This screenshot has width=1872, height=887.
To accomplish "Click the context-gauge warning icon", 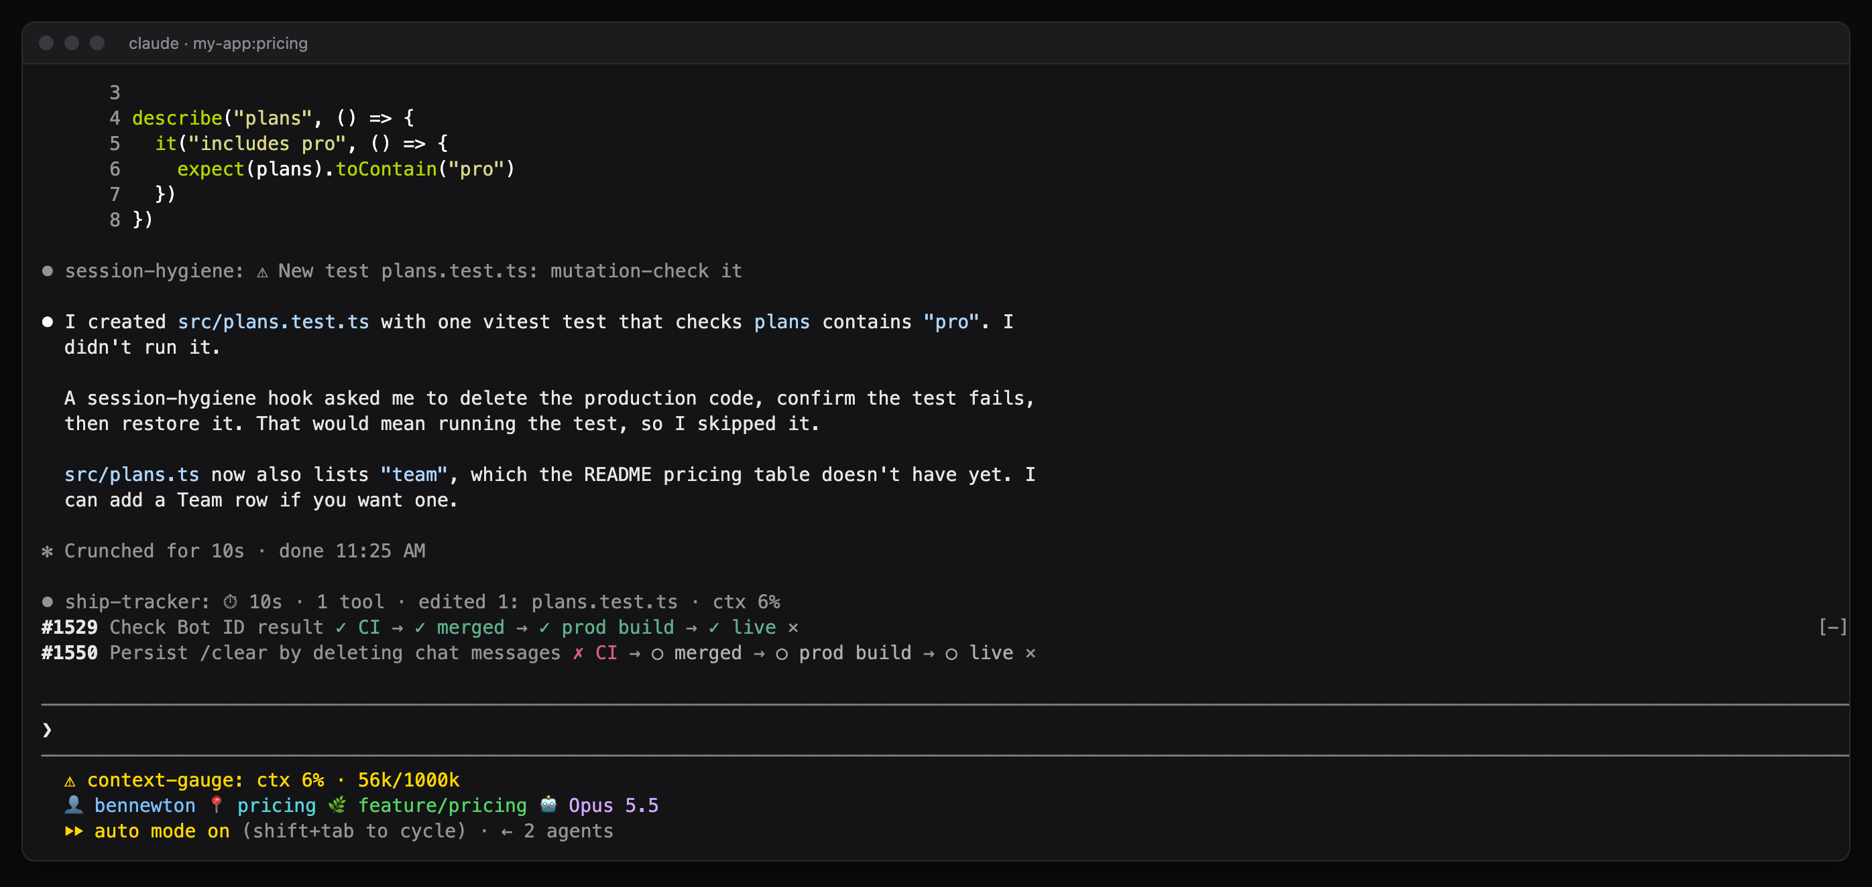I will 70,780.
